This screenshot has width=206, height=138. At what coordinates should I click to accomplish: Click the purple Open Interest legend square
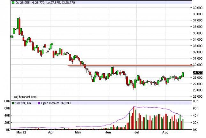pos(39,103)
